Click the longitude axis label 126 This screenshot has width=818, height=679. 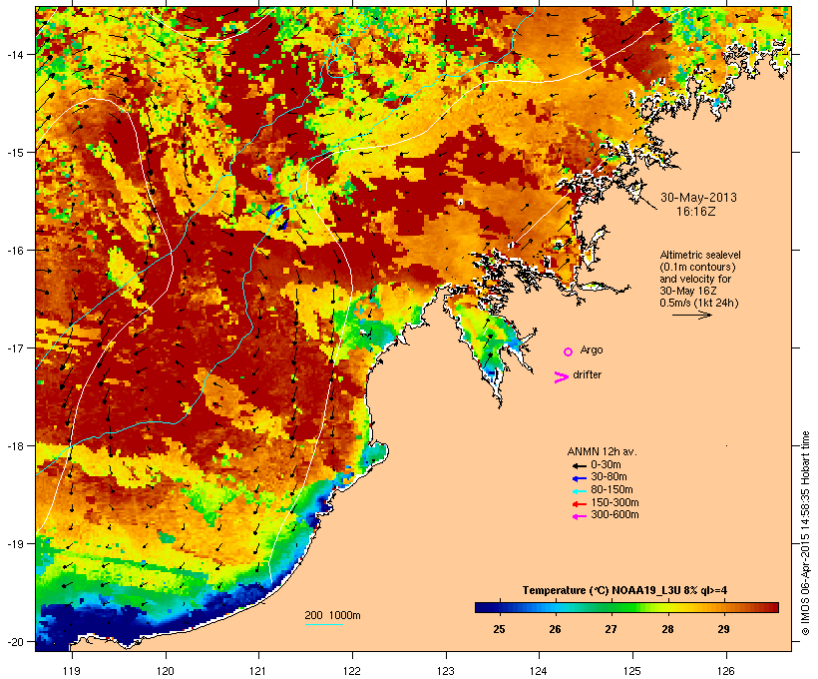point(726,671)
